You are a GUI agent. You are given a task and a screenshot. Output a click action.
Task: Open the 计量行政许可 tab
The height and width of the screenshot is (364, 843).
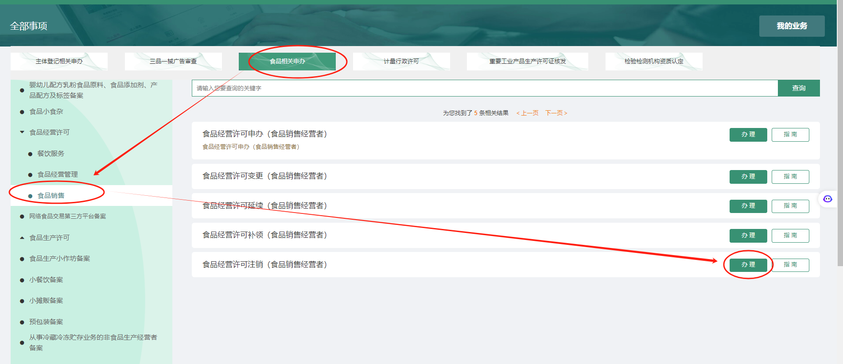coord(401,61)
